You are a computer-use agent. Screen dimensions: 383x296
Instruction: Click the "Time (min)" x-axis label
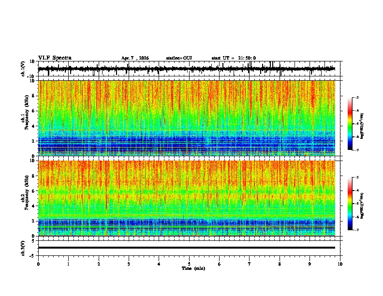pyautogui.click(x=193, y=268)
